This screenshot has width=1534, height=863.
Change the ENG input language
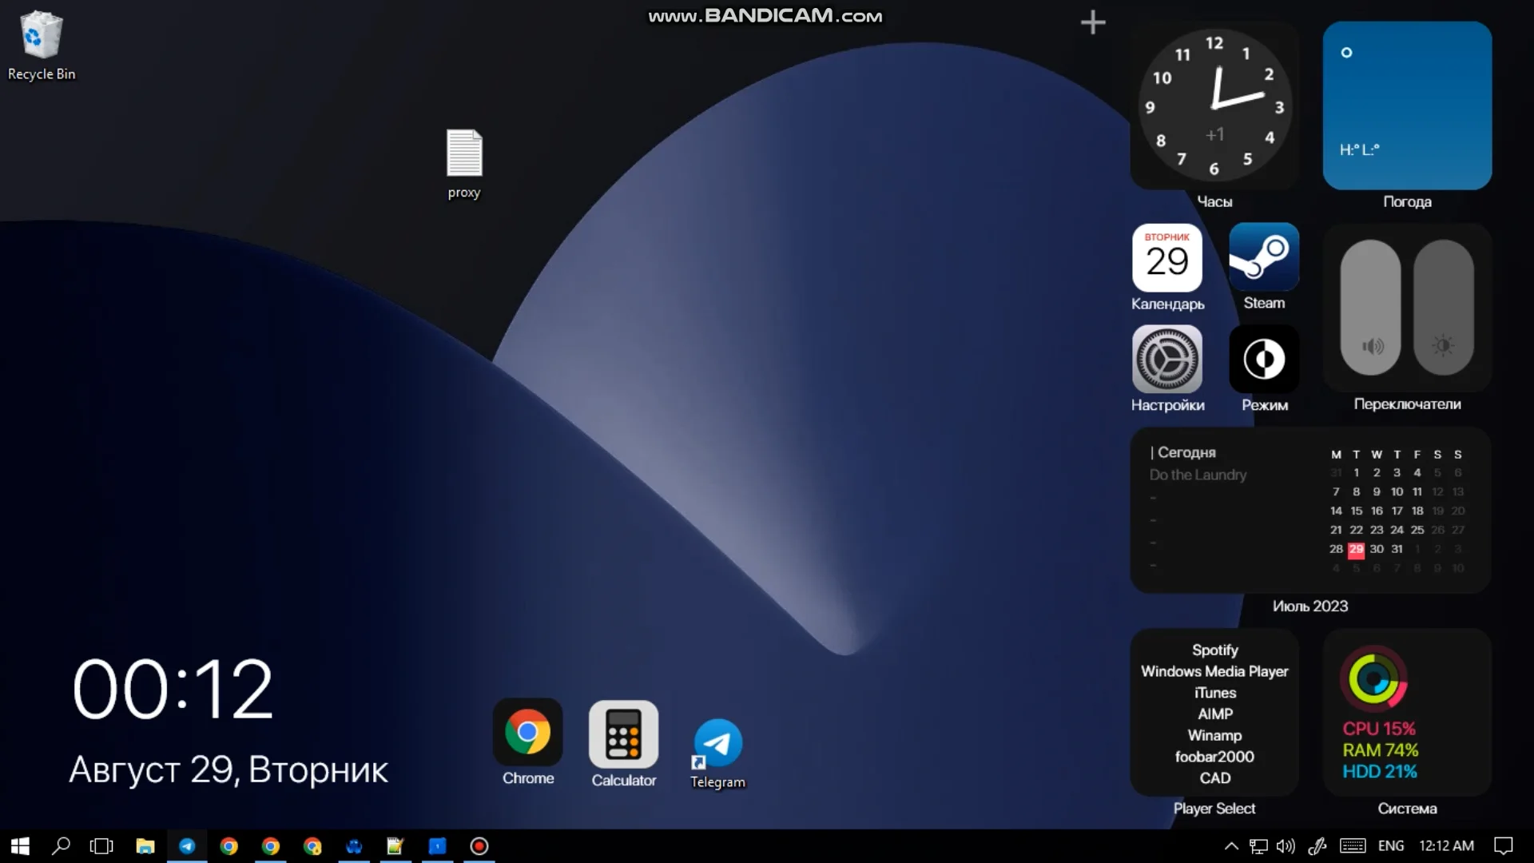point(1391,846)
